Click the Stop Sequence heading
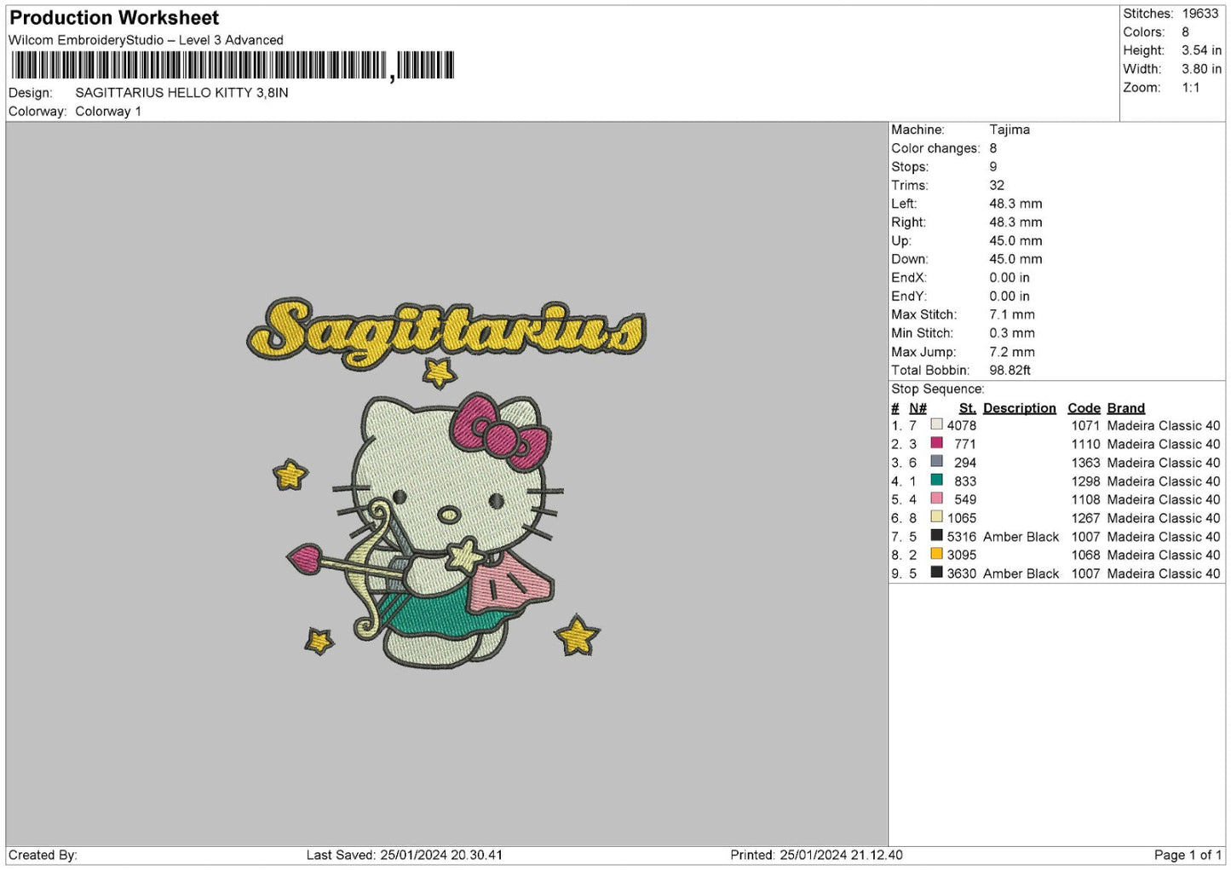Image resolution: width=1231 pixels, height=870 pixels. click(937, 389)
